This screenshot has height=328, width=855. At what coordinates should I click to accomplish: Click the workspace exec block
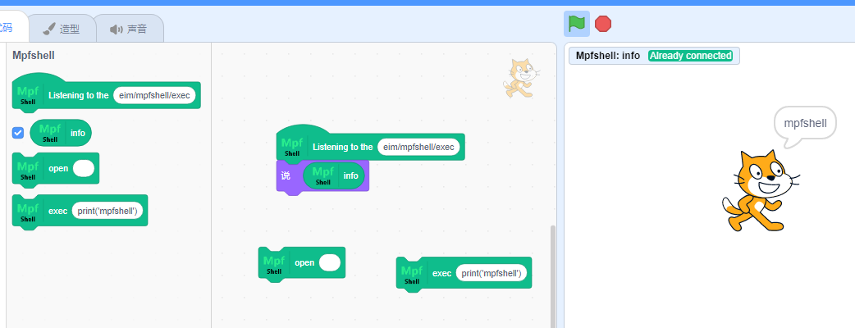464,273
